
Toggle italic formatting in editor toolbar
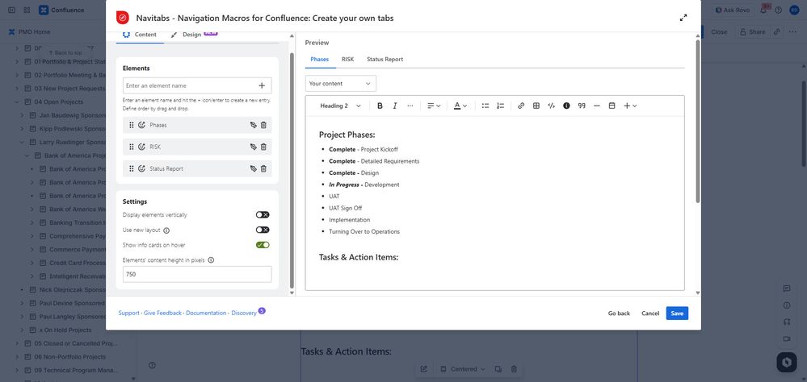(395, 106)
